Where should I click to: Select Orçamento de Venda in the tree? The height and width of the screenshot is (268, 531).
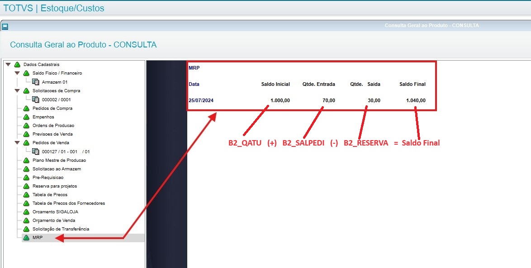54,221
